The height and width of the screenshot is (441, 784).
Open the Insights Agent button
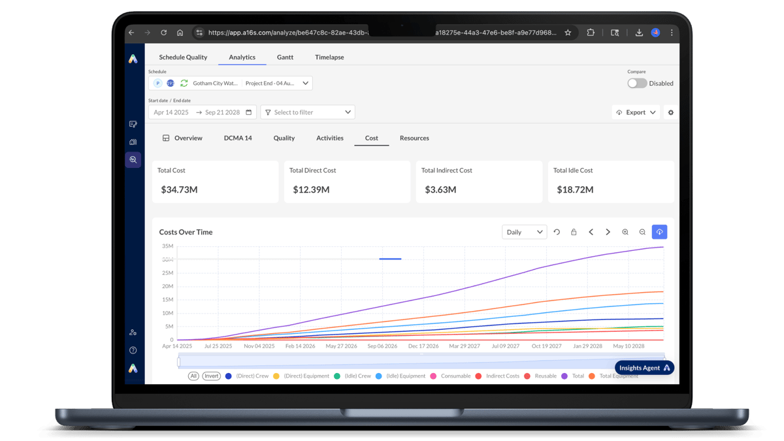(x=644, y=368)
